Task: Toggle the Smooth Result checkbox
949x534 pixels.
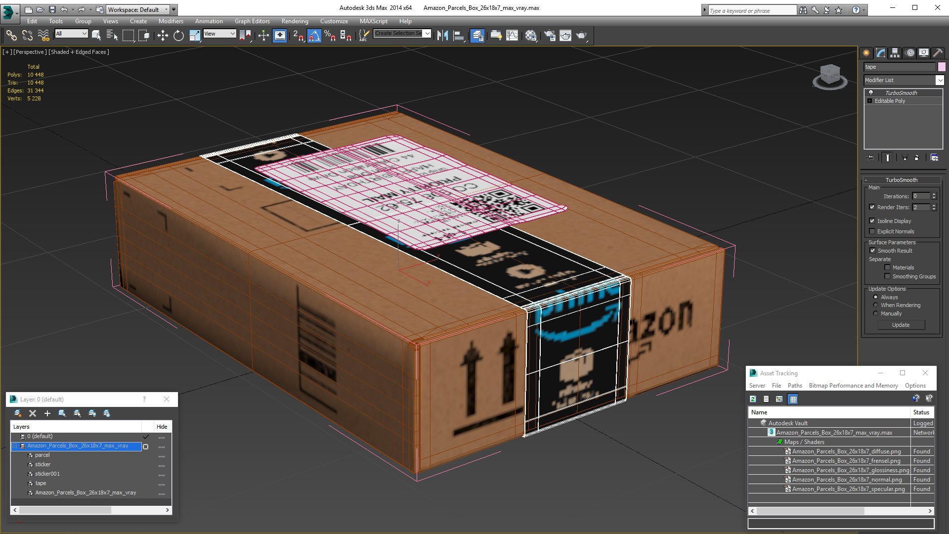Action: tap(872, 250)
